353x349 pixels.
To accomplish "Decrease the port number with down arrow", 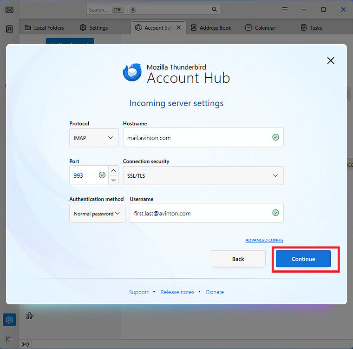I will (113, 180).
